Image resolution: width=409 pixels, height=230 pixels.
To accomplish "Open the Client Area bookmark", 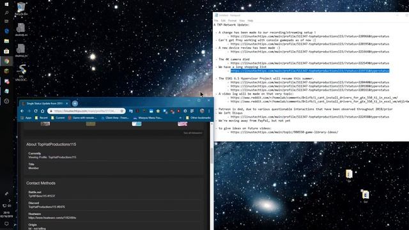I will click(x=115, y=118).
